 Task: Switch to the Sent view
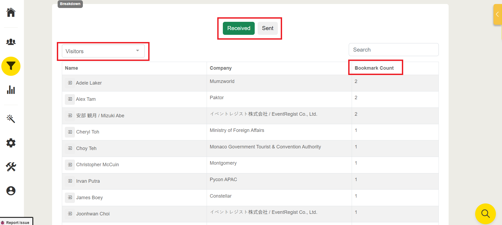tap(267, 28)
